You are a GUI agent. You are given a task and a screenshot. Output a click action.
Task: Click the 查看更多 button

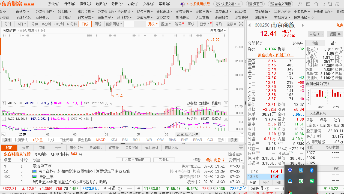click(235, 154)
